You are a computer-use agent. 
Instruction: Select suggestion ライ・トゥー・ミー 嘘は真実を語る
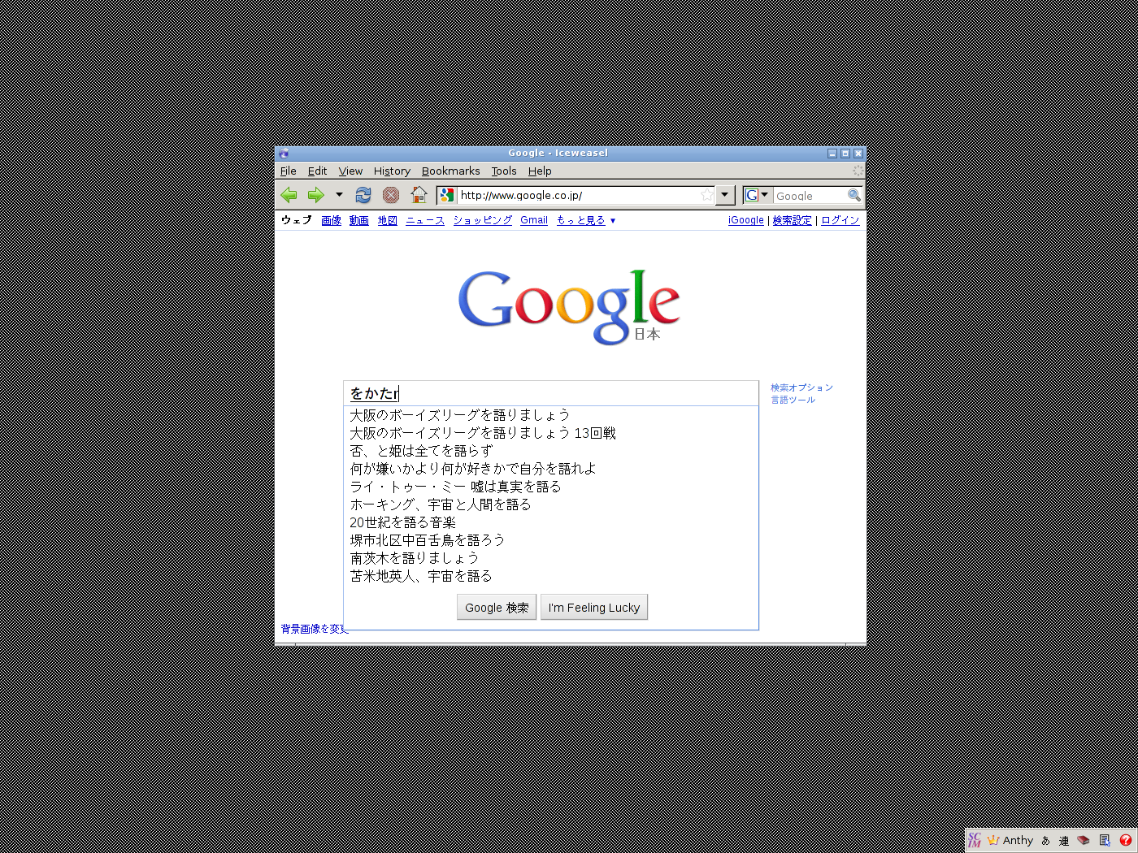click(551, 487)
